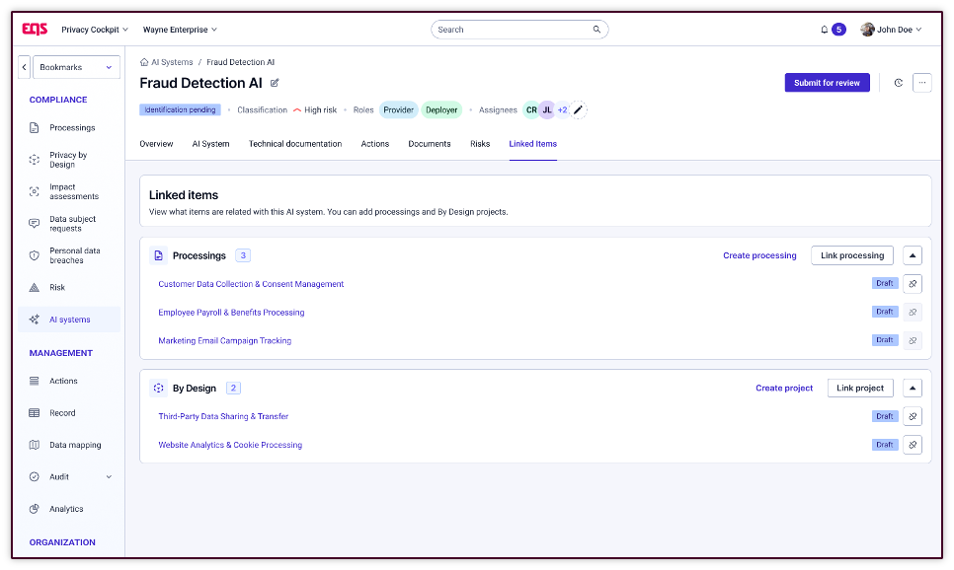The height and width of the screenshot is (570, 954).
Task: Open Actions under Management
Action: tap(69, 381)
